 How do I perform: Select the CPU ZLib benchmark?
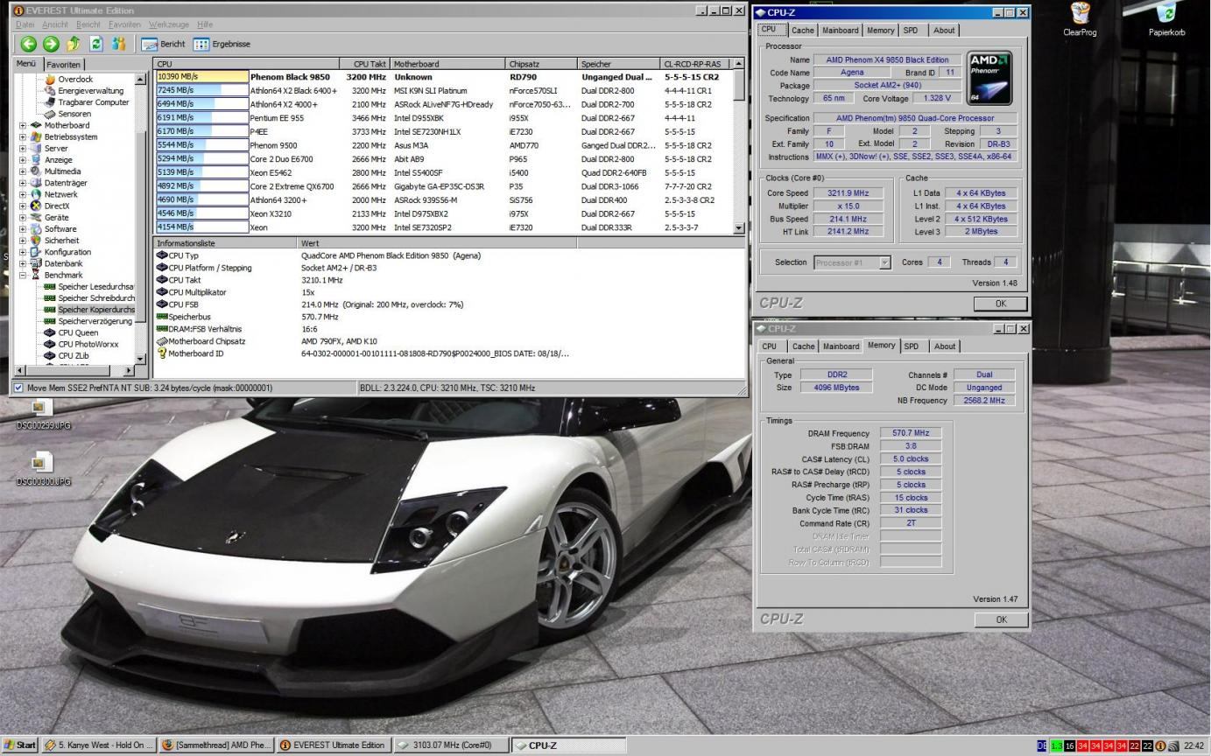click(x=67, y=355)
